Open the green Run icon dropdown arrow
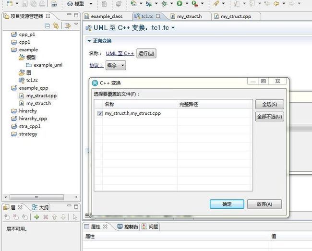This screenshot has width=312, height=251. (x=187, y=3)
